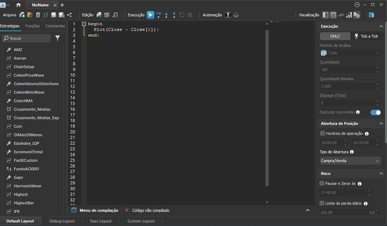
Task: Check the Pausar e Zerar às box
Action: (x=322, y=183)
